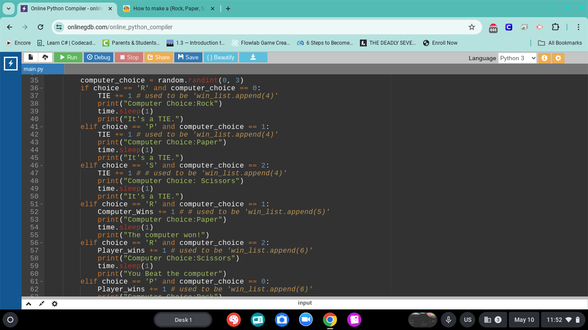This screenshot has height=330, width=588.
Task: Open the tab search dropdown arrow
Action: 9,9
